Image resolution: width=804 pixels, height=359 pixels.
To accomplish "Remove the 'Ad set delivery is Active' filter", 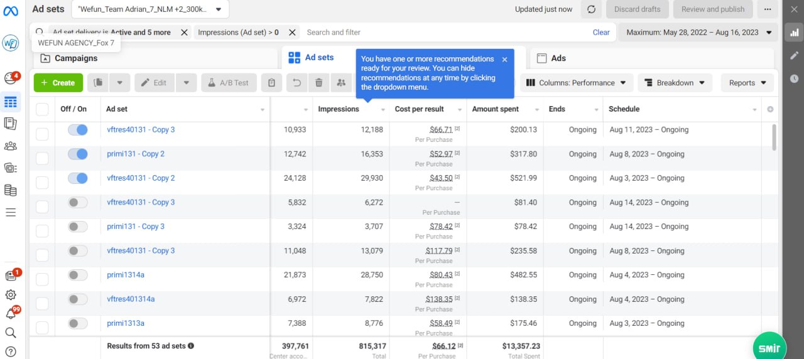I will [184, 33].
